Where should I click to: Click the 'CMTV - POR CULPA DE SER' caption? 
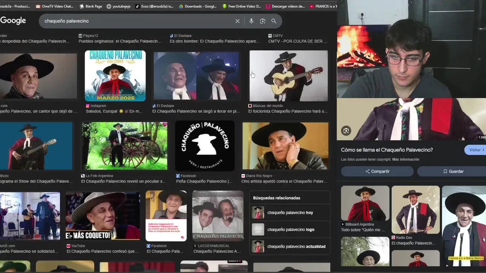(298, 41)
